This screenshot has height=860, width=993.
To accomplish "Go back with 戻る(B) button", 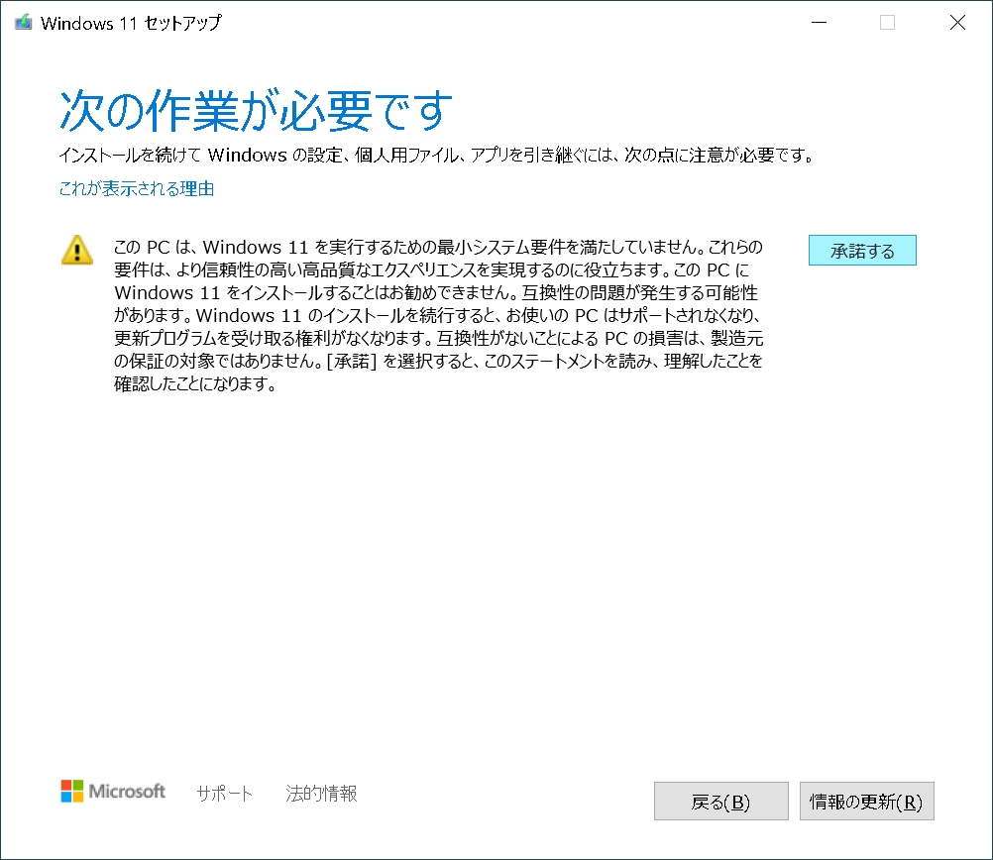I will pyautogui.click(x=720, y=802).
